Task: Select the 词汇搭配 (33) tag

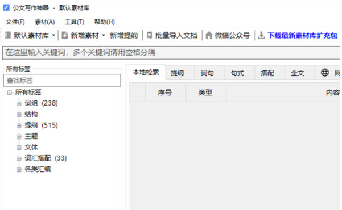Action: (46, 158)
